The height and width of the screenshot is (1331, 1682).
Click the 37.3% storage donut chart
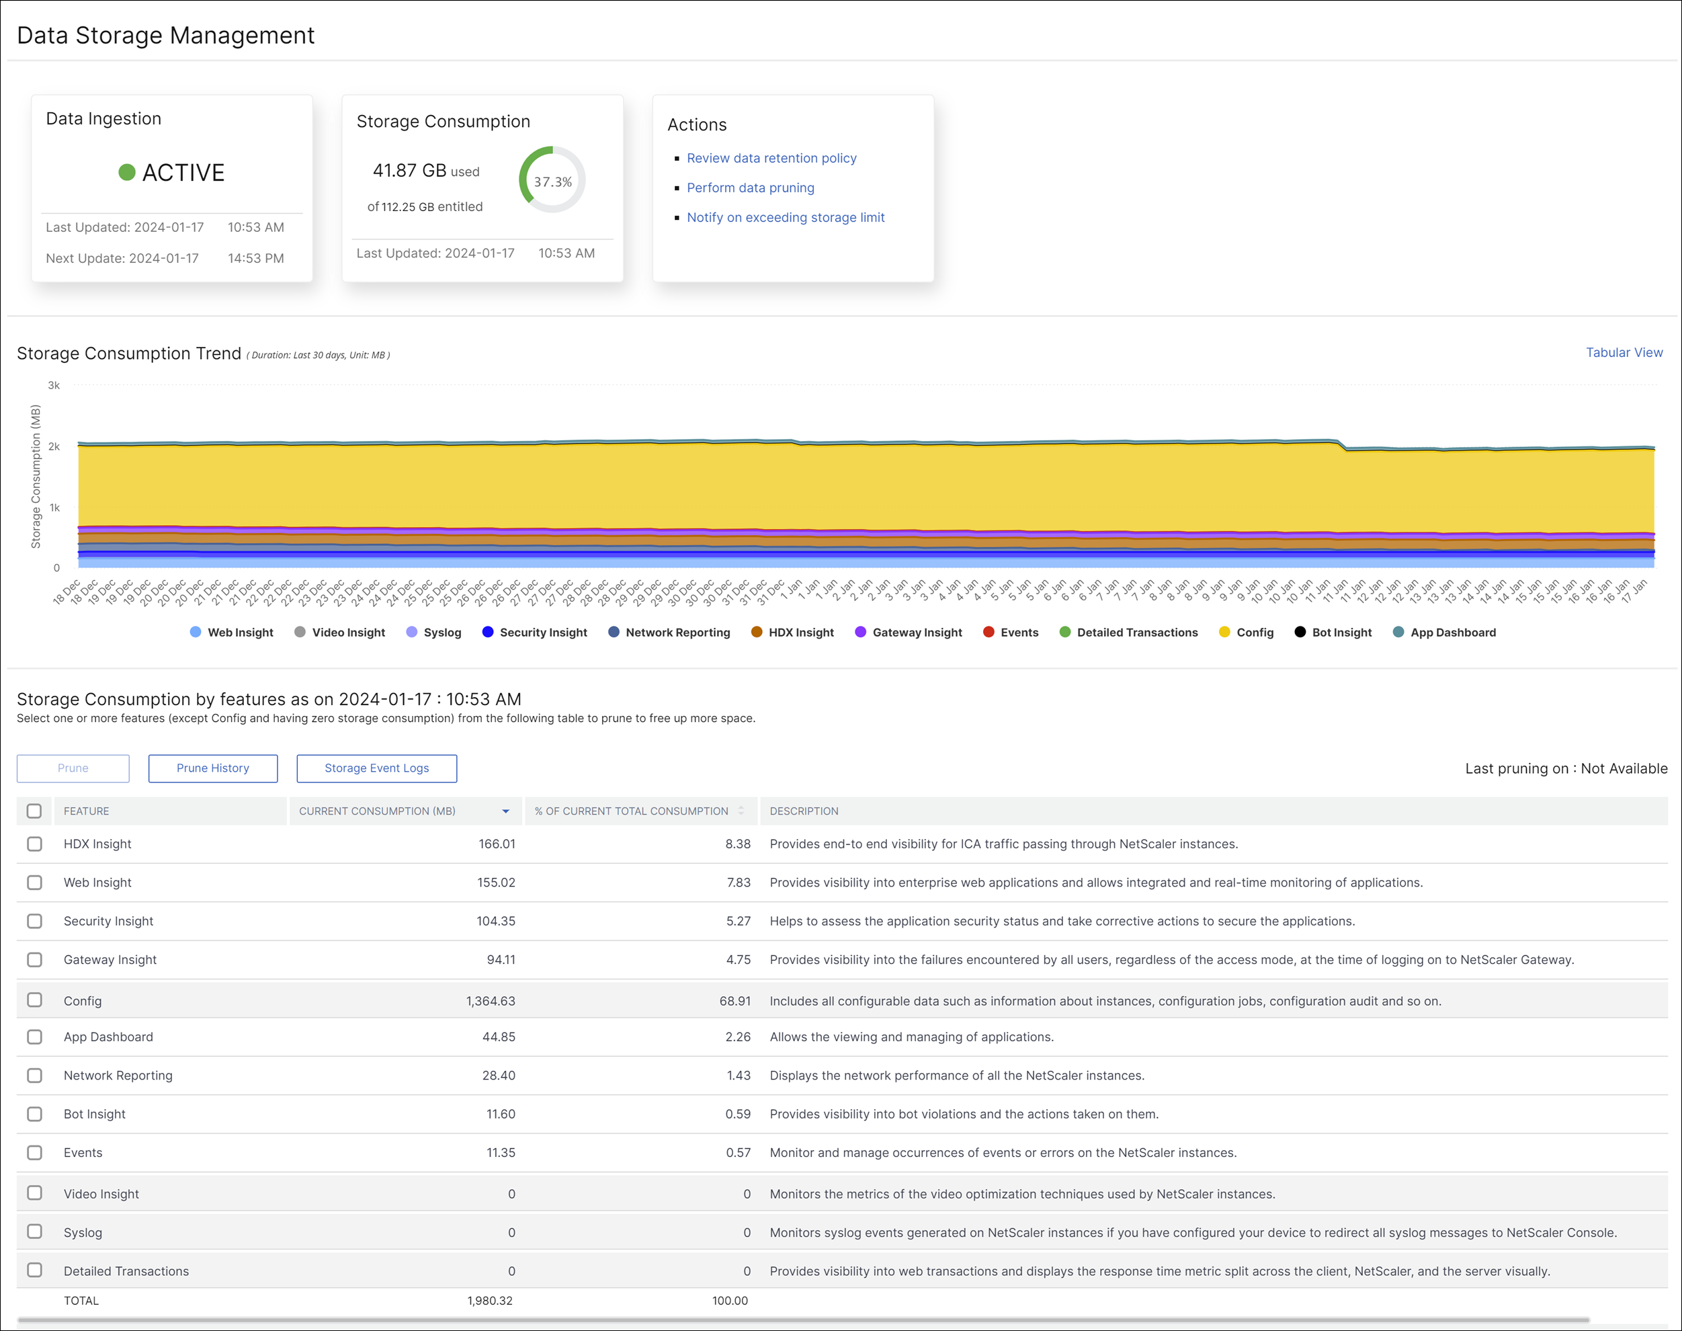[x=552, y=180]
